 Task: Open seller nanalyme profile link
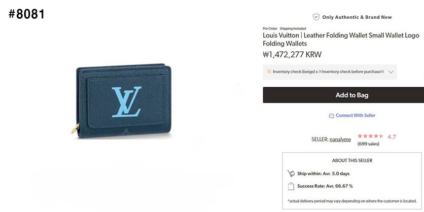pyautogui.click(x=340, y=140)
